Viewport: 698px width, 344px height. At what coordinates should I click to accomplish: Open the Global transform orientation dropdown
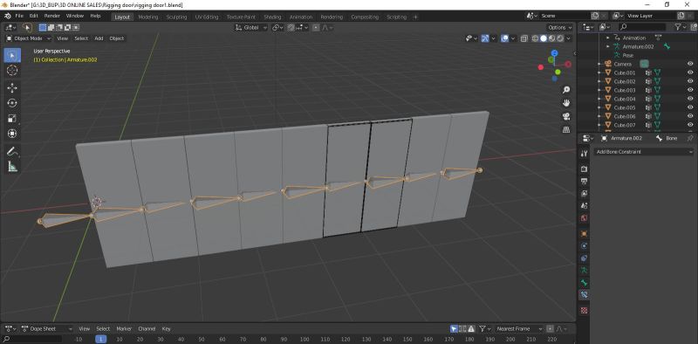pyautogui.click(x=251, y=28)
